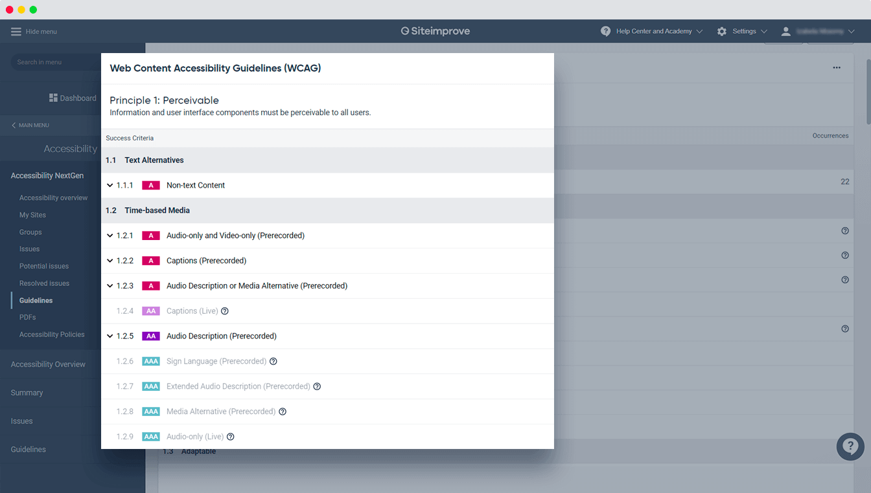The width and height of the screenshot is (871, 493).
Task: Click the user profile avatar icon
Action: click(x=786, y=31)
